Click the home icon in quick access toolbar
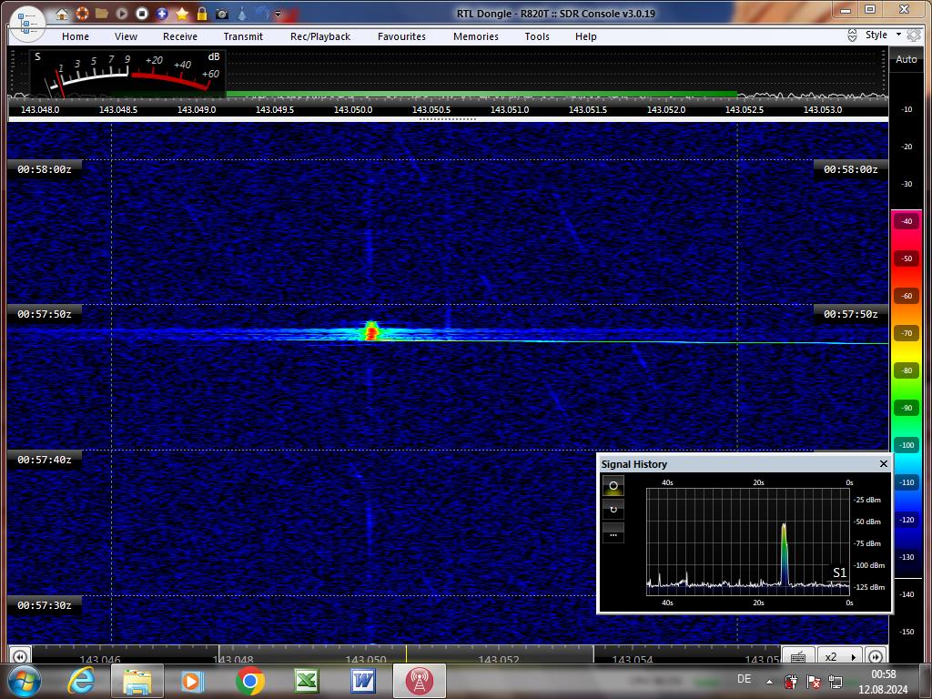 pyautogui.click(x=62, y=14)
